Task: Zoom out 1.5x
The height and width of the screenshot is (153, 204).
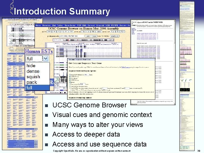Action: tap(113, 32)
